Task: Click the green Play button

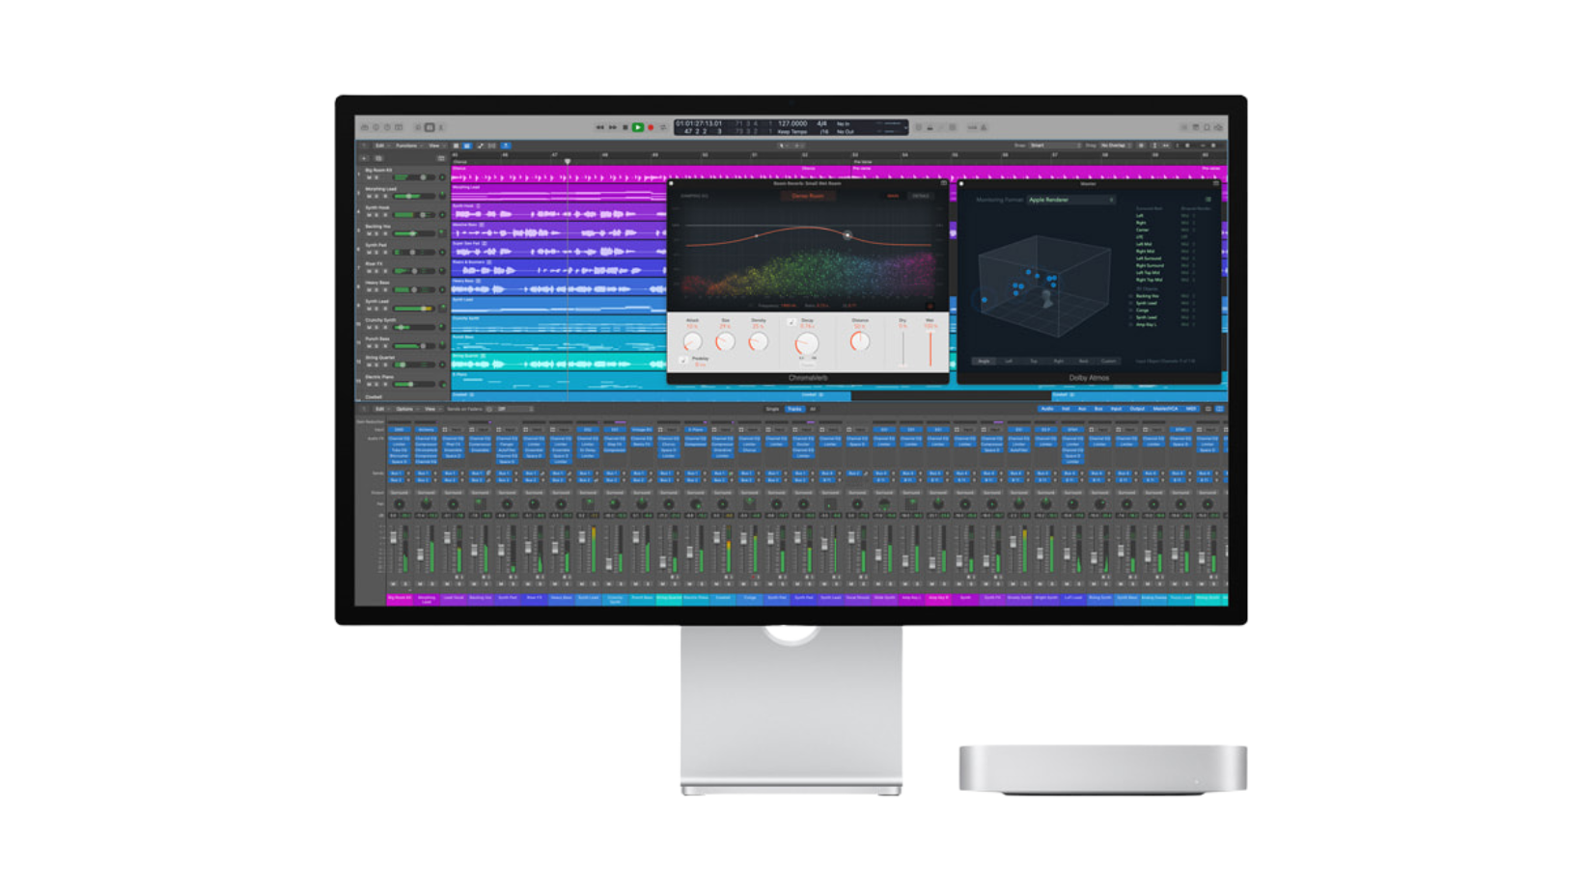Action: (638, 127)
